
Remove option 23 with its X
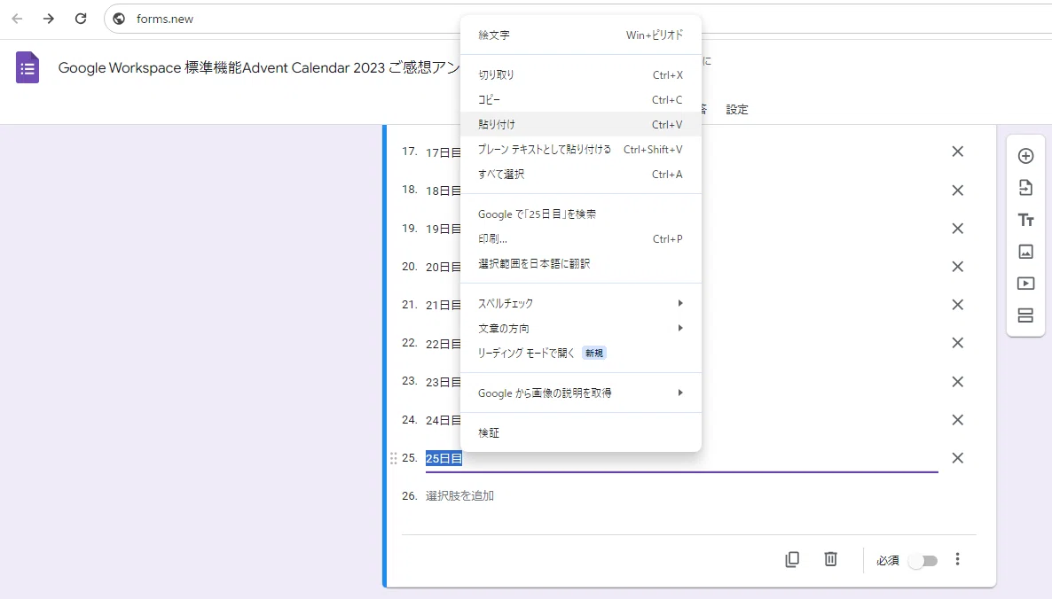click(957, 382)
